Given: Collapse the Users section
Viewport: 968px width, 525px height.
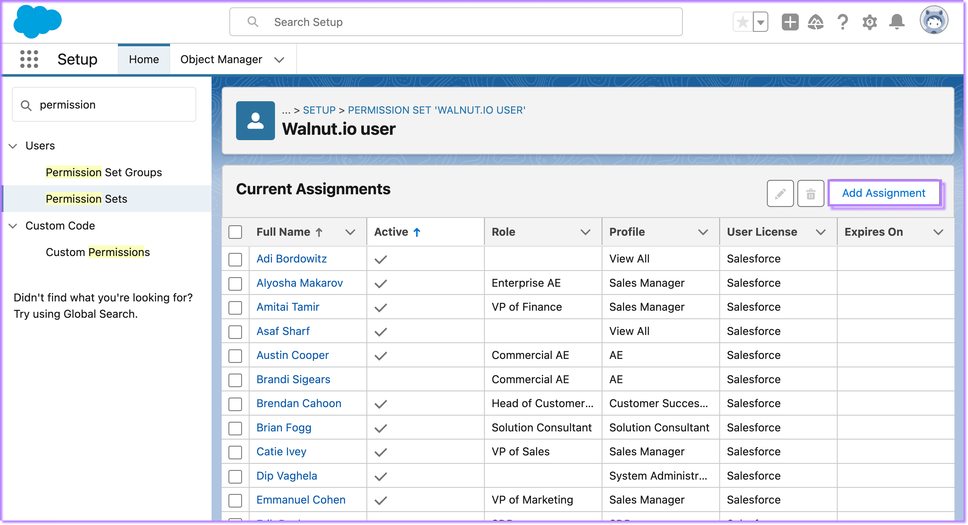Looking at the screenshot, I should tap(13, 146).
